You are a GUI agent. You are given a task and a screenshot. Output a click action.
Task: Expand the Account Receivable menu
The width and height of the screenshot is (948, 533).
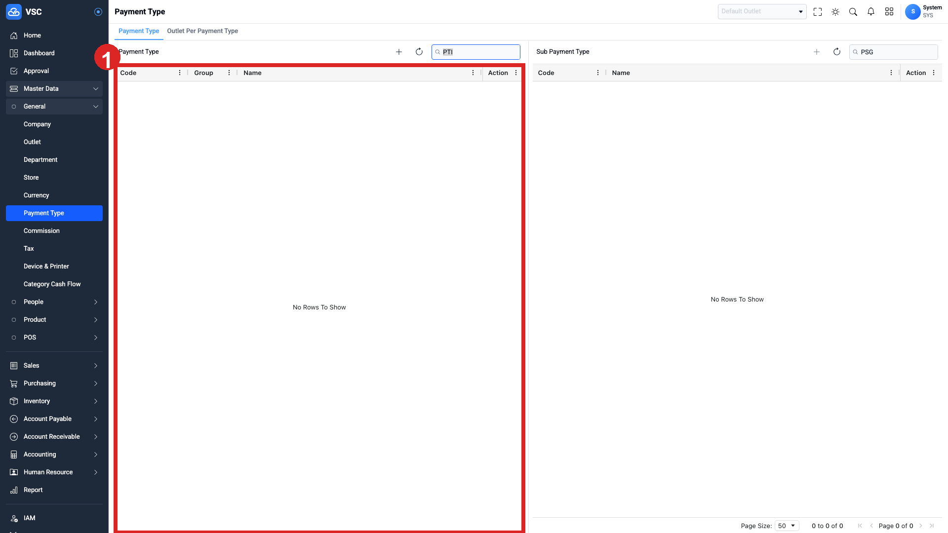pos(54,437)
